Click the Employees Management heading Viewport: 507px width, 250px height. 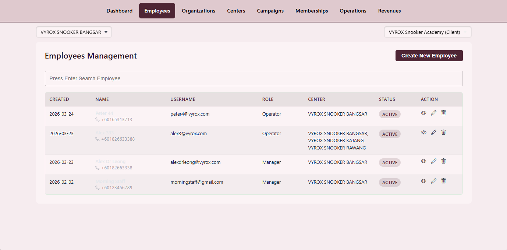[x=91, y=56]
